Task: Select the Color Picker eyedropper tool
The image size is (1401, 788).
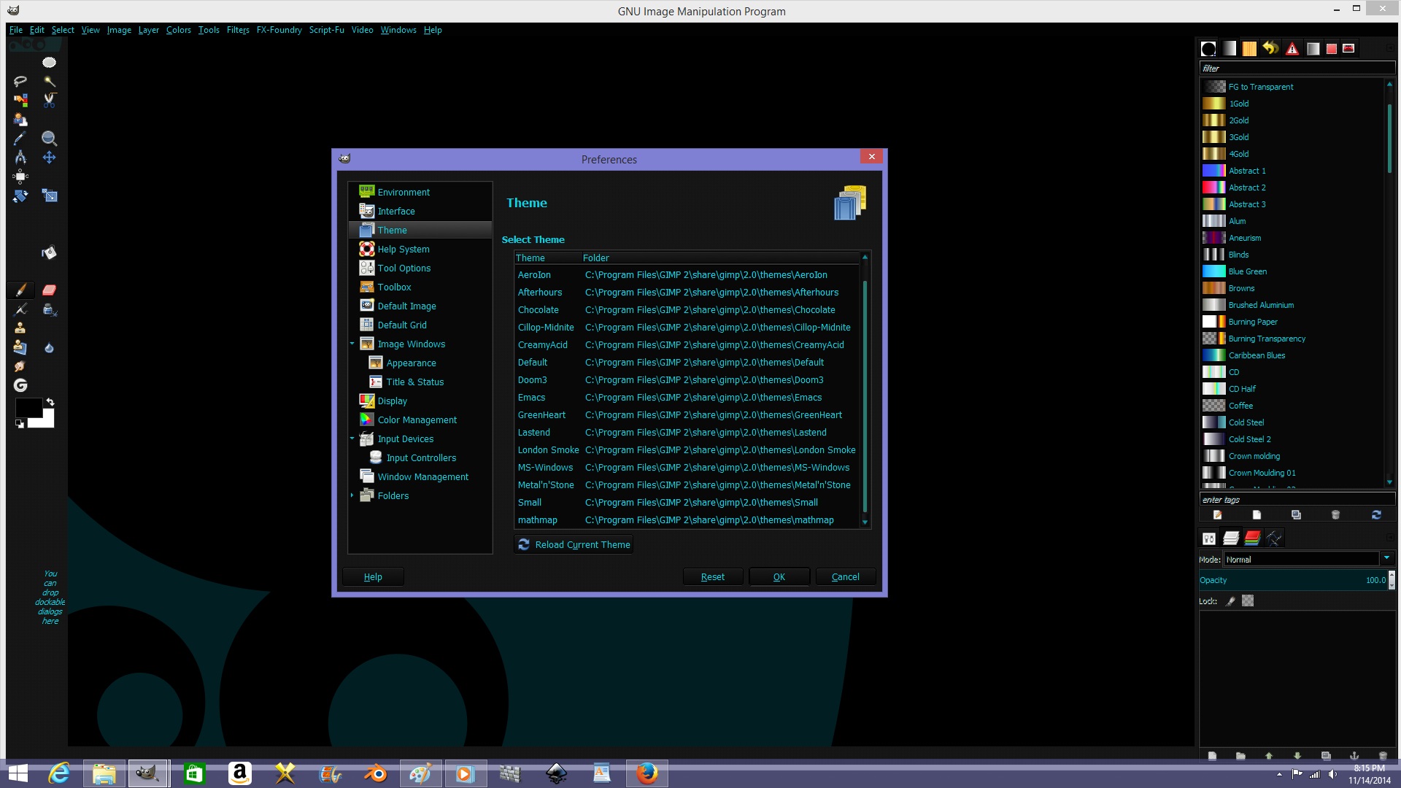Action: coord(20,139)
